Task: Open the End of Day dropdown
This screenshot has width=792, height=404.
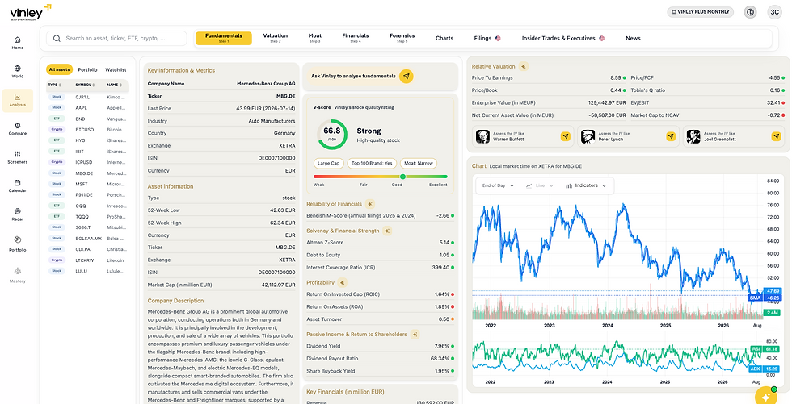Action: 498,185
